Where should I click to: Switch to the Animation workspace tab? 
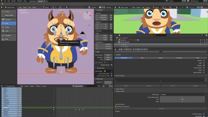33,1
